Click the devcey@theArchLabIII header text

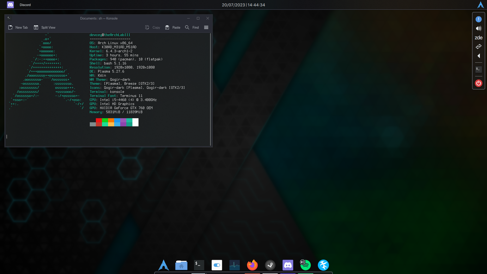110,35
